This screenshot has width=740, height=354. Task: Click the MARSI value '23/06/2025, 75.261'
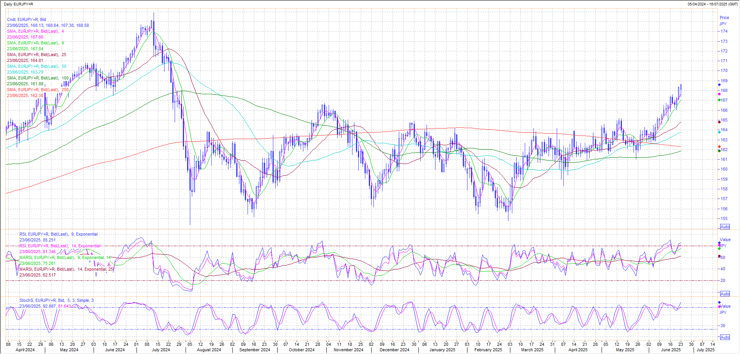coord(37,263)
